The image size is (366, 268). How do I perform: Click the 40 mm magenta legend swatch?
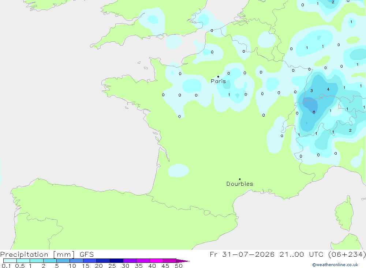156,261
